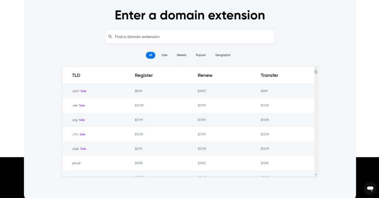Image resolution: width=379 pixels, height=198 pixels.
Task: Click the Sale badge next to .club
Action: (x=83, y=149)
